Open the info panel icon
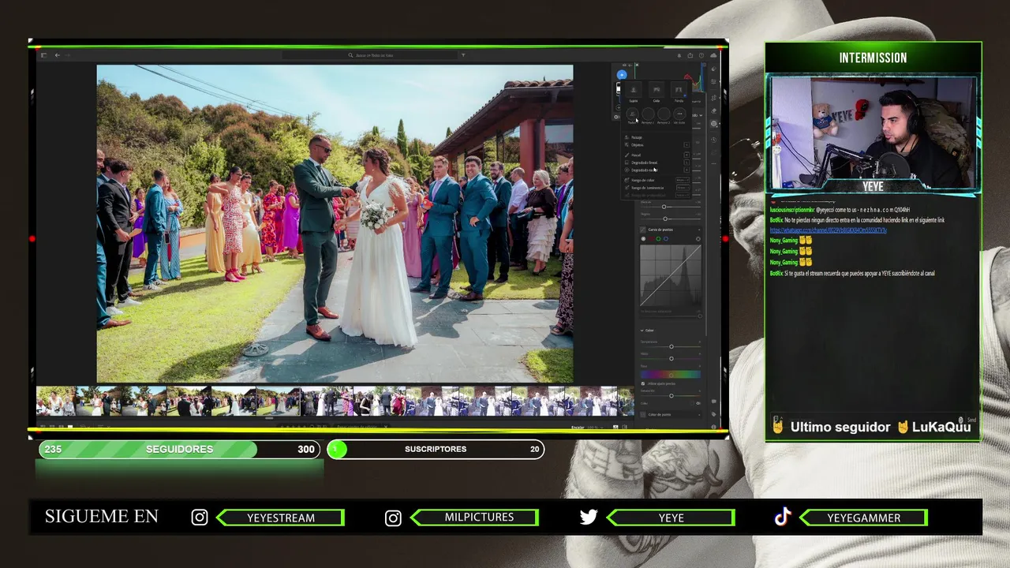Image resolution: width=1010 pixels, height=568 pixels. tap(713, 427)
